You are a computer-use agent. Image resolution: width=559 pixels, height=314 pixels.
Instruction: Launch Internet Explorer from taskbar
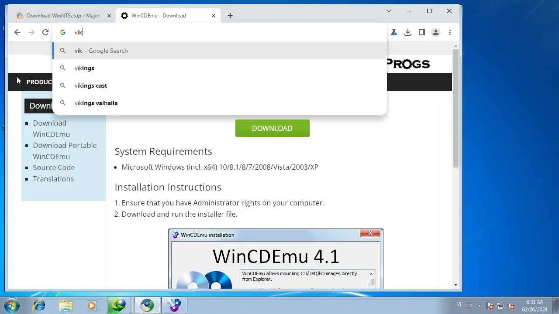(x=39, y=305)
